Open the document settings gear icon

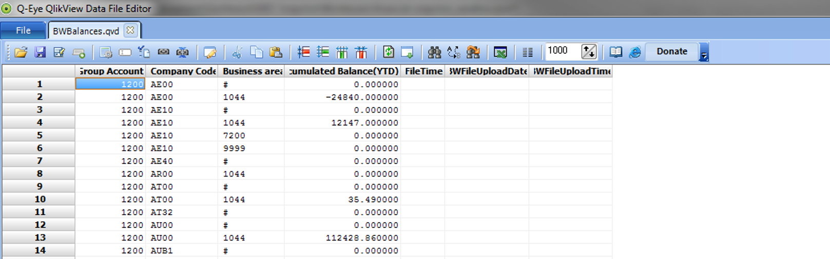(x=106, y=52)
